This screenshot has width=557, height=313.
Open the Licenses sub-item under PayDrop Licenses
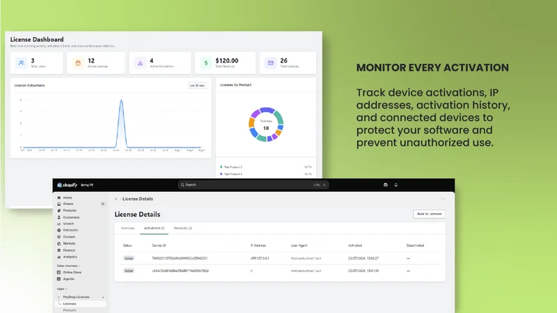81,304
